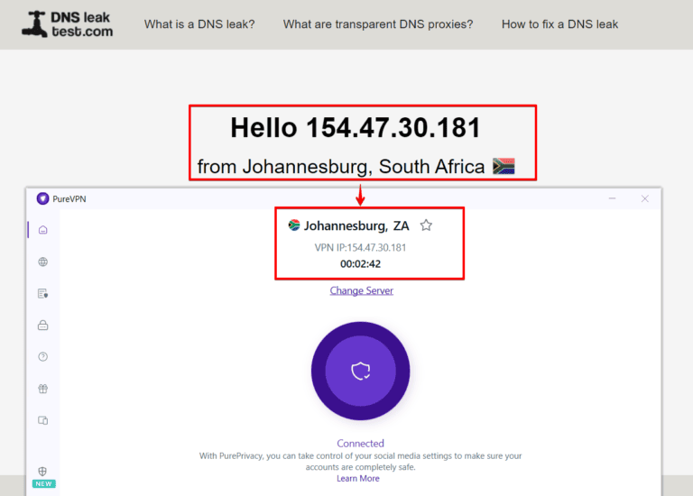This screenshot has width=693, height=496.
Task: Click the VPN IP address text
Action: [x=360, y=247]
